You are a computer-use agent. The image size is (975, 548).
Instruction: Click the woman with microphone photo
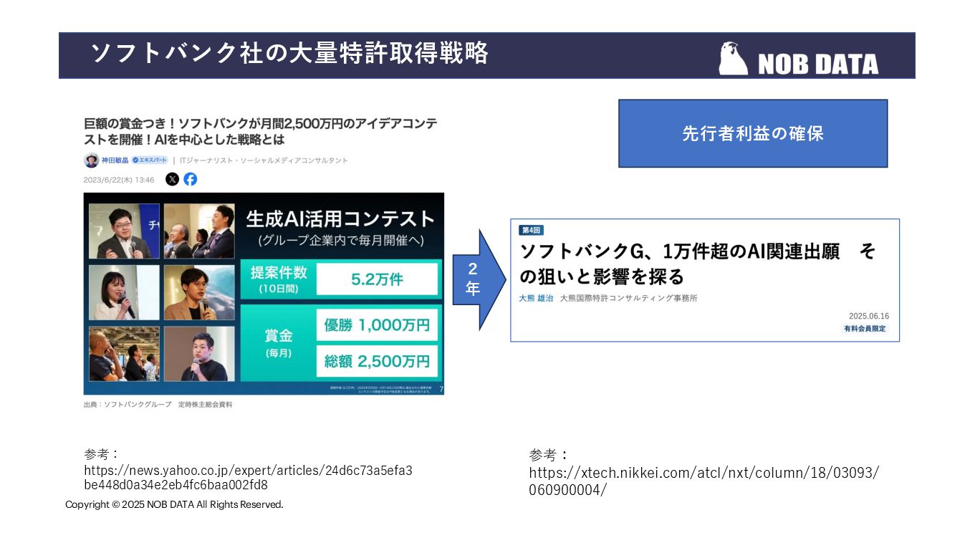(x=124, y=292)
